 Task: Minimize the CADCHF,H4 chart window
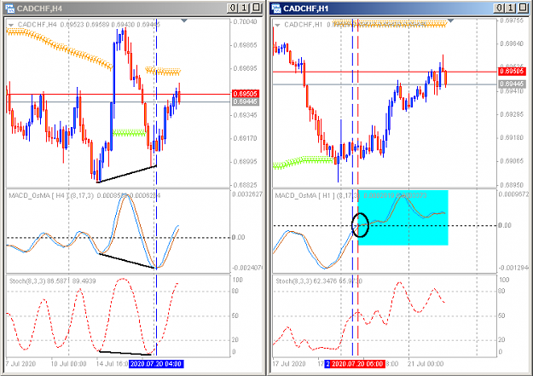click(232, 8)
